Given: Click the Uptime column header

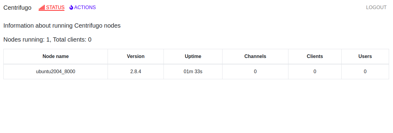Looking at the screenshot, I should coord(193,56).
